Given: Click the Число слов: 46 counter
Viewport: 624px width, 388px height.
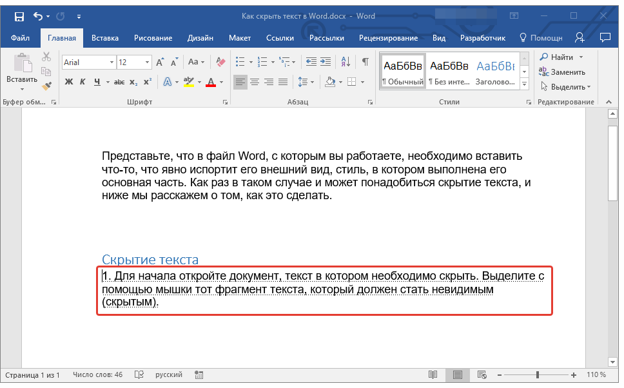Looking at the screenshot, I should coord(97,375).
